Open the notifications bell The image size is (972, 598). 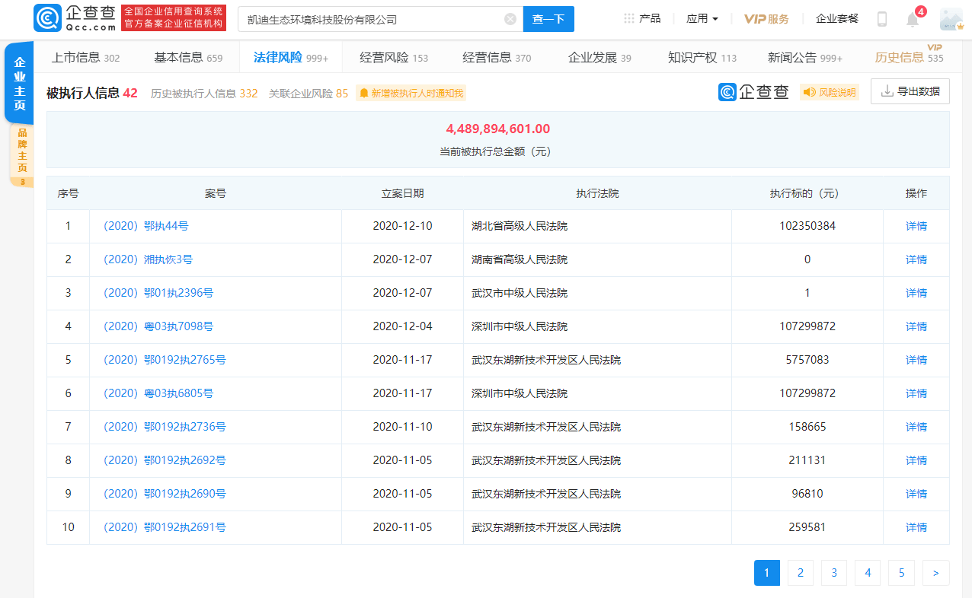913,20
